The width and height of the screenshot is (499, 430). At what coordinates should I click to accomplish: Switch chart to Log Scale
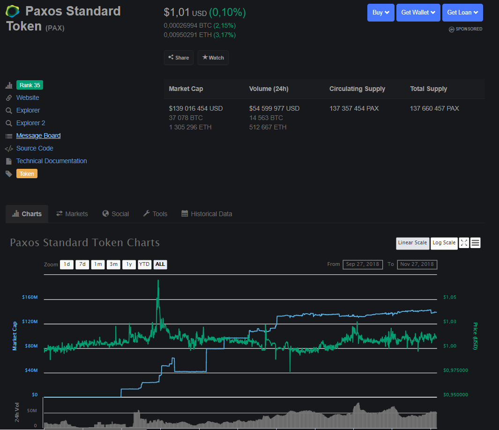point(444,242)
